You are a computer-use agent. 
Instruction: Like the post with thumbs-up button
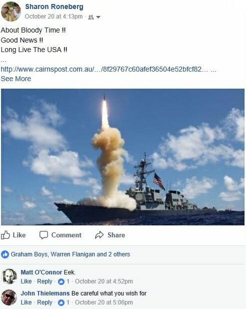(x=13, y=235)
